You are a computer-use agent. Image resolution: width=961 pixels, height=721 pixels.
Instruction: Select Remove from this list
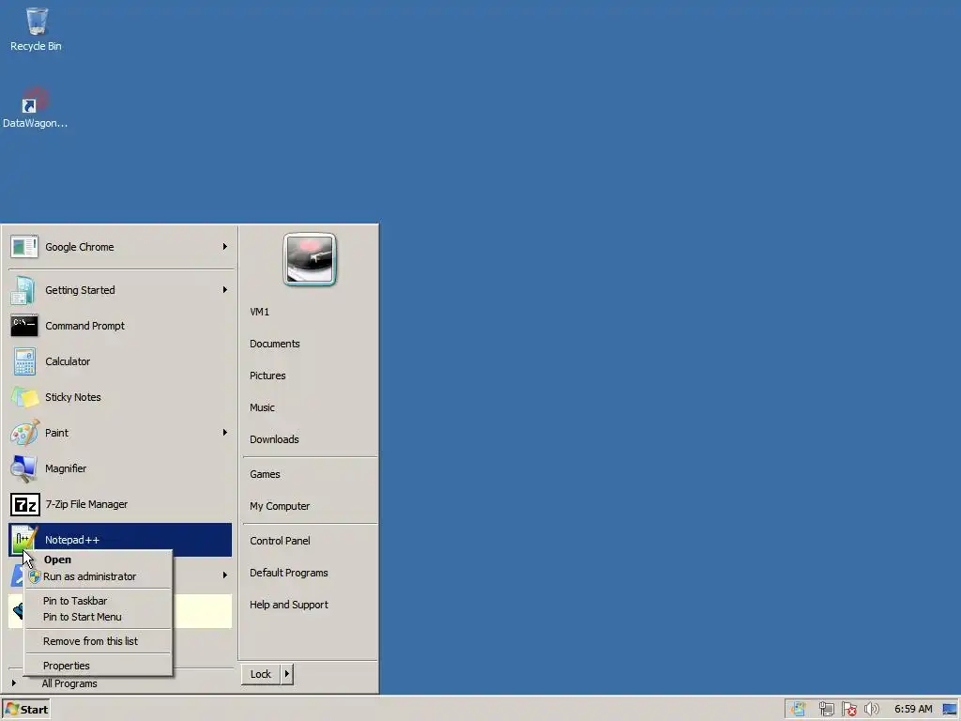point(98,641)
